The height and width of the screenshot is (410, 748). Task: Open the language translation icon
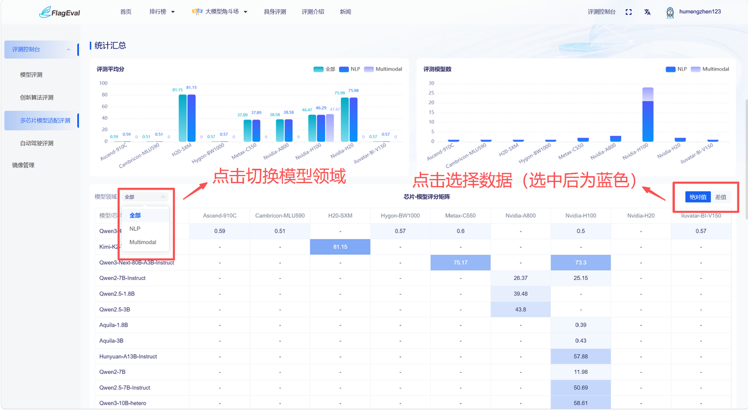pos(647,12)
